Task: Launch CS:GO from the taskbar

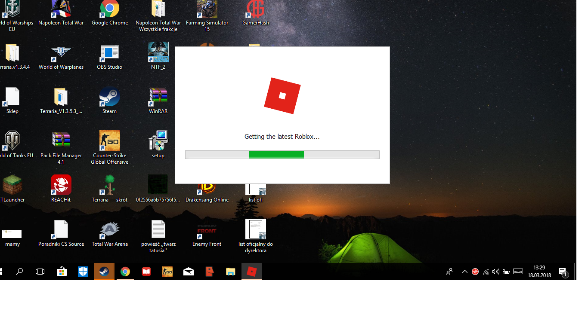Action: point(167,272)
